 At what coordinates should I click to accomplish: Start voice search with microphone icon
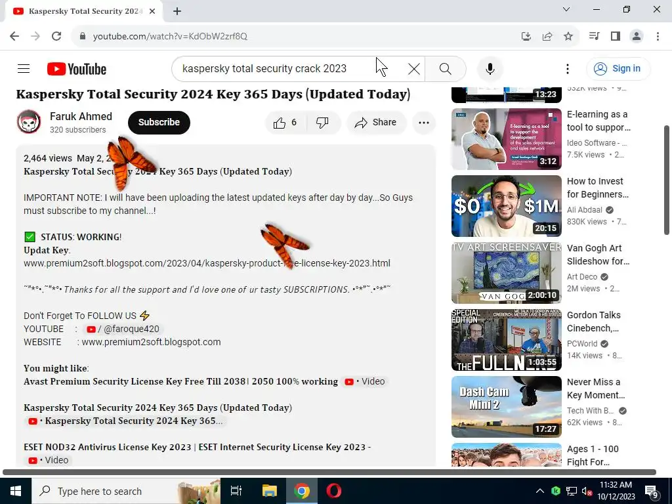(490, 68)
